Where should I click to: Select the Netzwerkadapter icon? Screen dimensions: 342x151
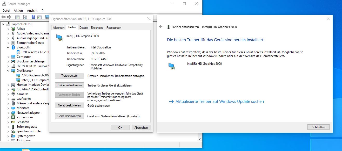point(14,113)
